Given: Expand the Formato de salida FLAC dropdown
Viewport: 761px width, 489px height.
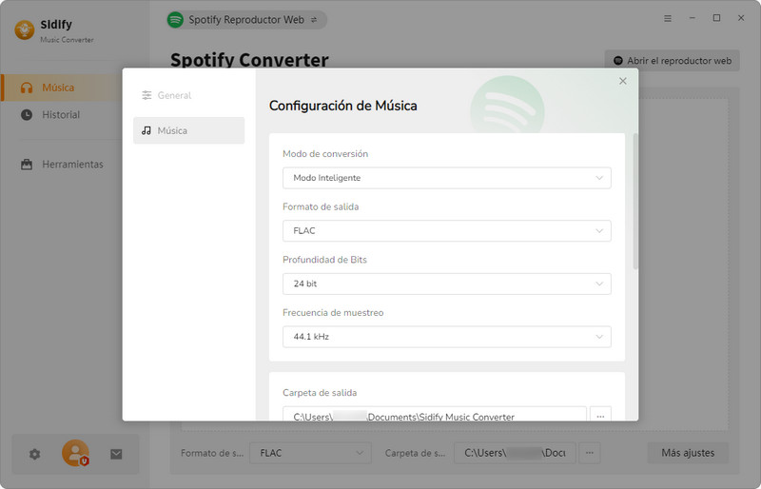Looking at the screenshot, I should coord(446,230).
